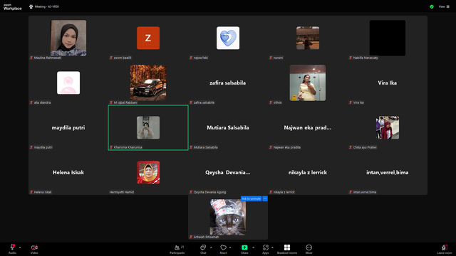This screenshot has height=256, width=456.
Task: Open the three-dot menu on Arbaiah's tile
Action: pyautogui.click(x=265, y=198)
